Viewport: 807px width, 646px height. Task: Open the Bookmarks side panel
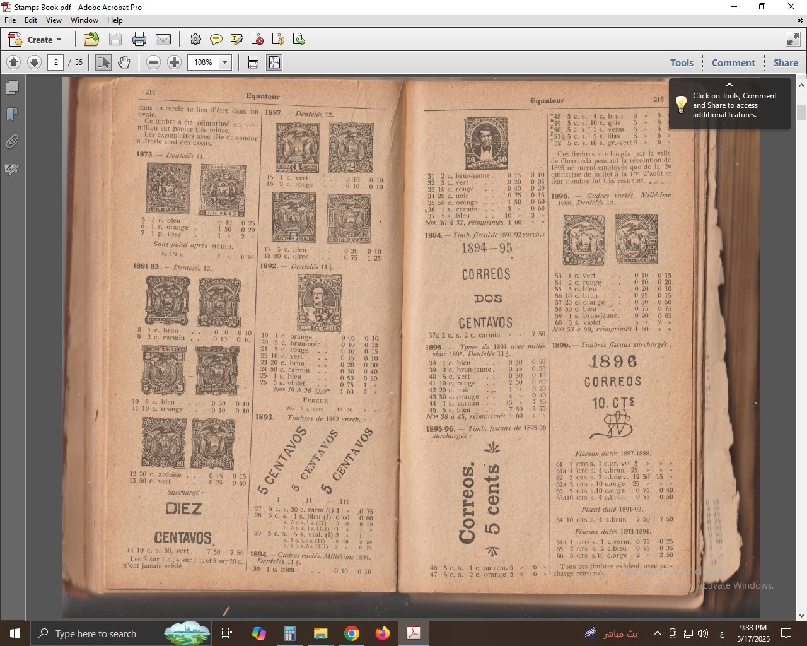(x=12, y=114)
